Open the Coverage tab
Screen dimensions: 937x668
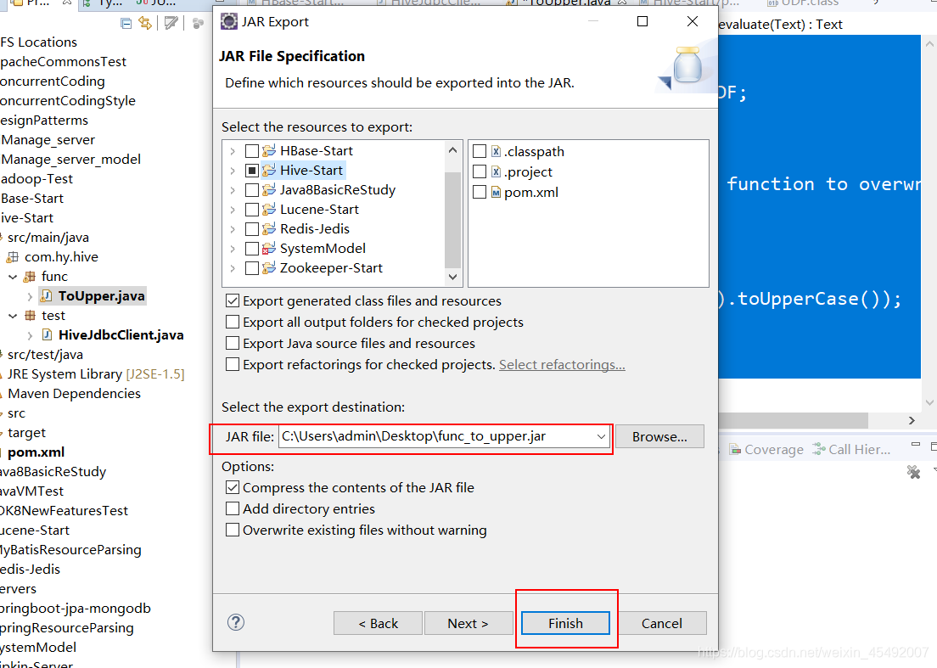pyautogui.click(x=766, y=449)
